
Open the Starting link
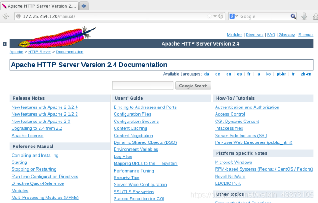(x=19, y=162)
